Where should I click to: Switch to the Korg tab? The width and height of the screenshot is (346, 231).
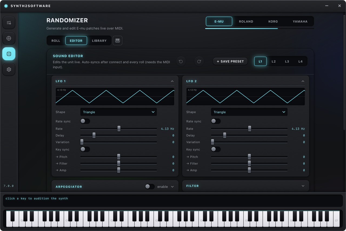click(273, 21)
